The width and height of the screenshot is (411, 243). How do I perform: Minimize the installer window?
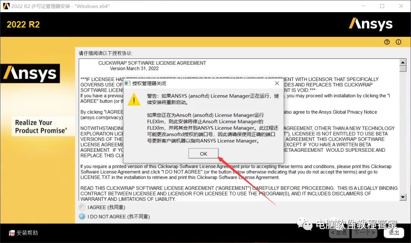tap(363, 6)
